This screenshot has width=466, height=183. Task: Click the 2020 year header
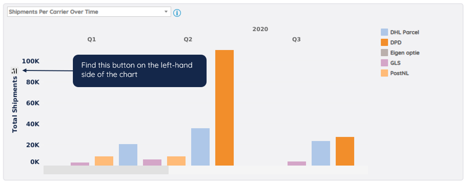260,29
